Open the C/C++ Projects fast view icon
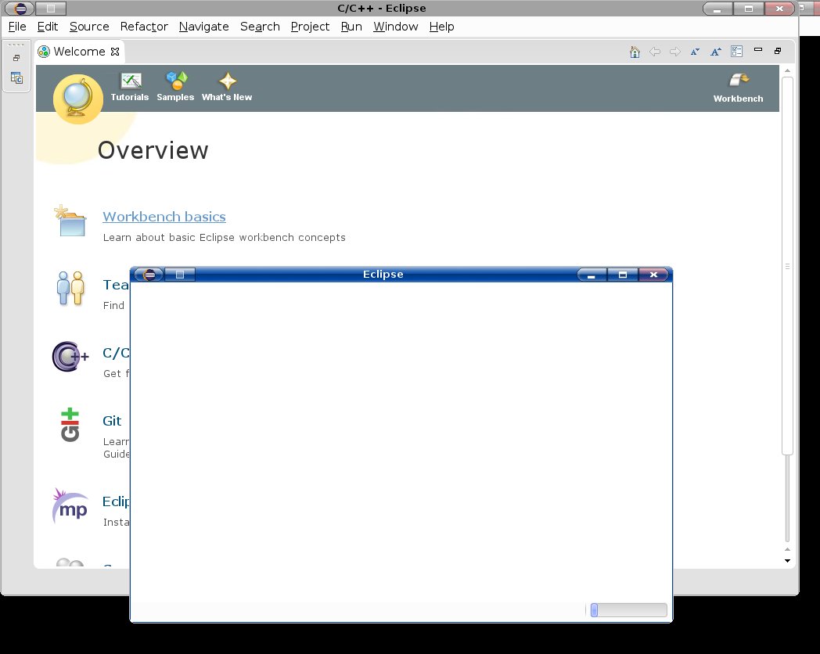This screenshot has height=654, width=820. click(16, 78)
